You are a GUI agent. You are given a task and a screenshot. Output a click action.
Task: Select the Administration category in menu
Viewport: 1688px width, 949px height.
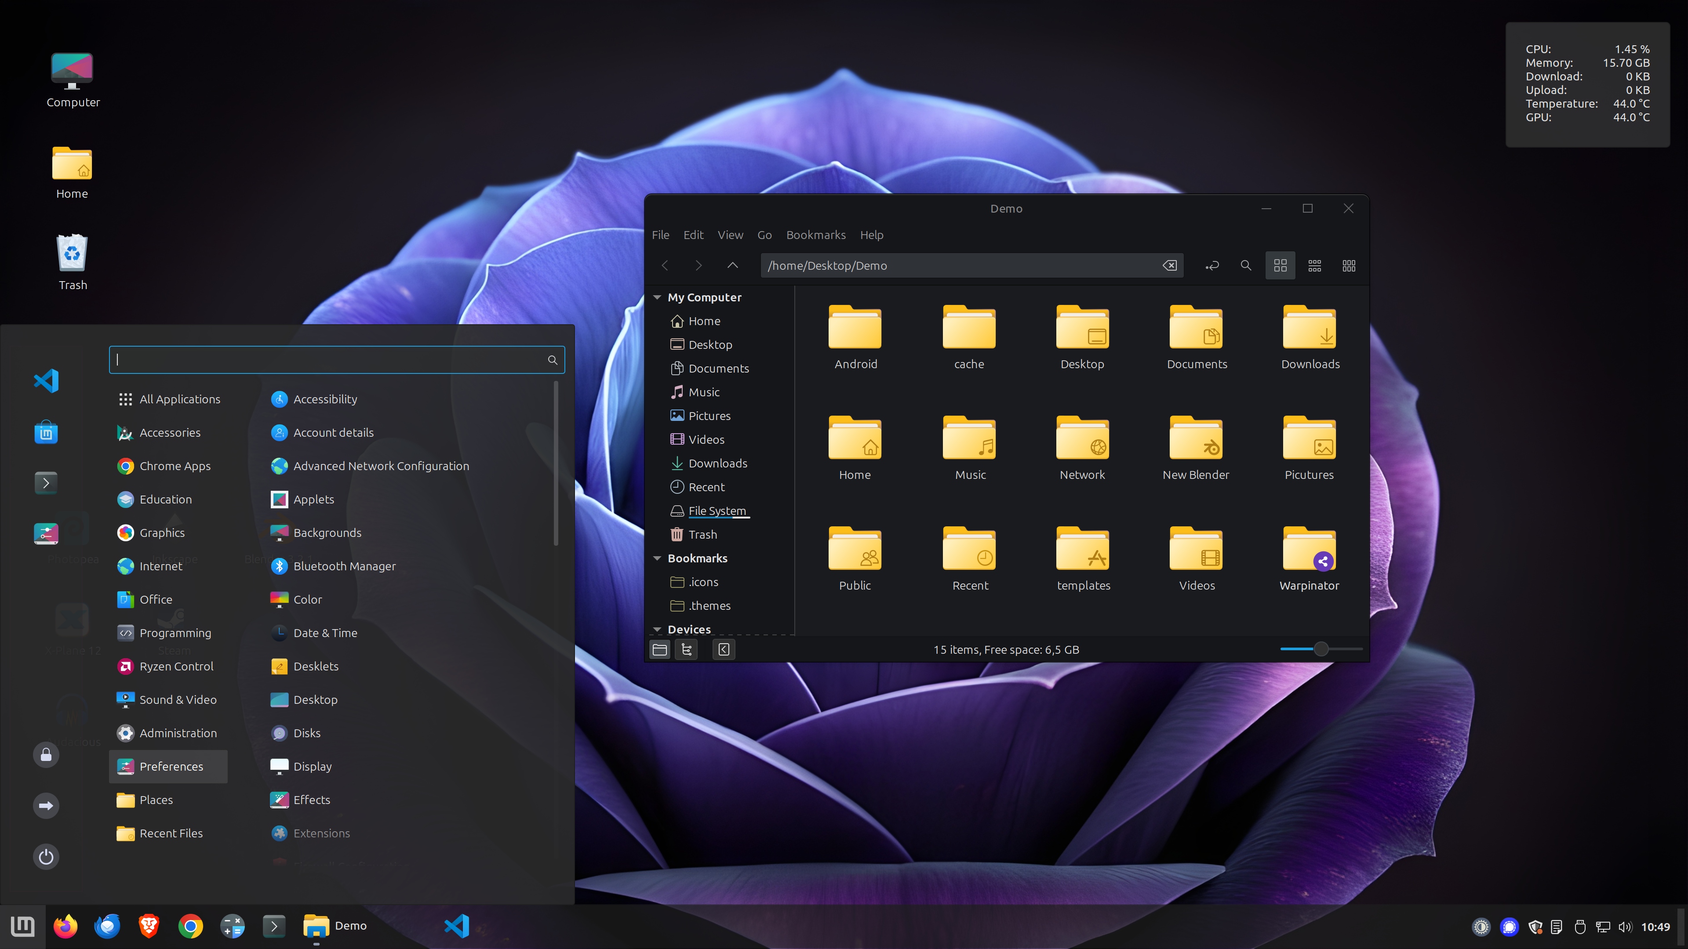[x=168, y=733]
